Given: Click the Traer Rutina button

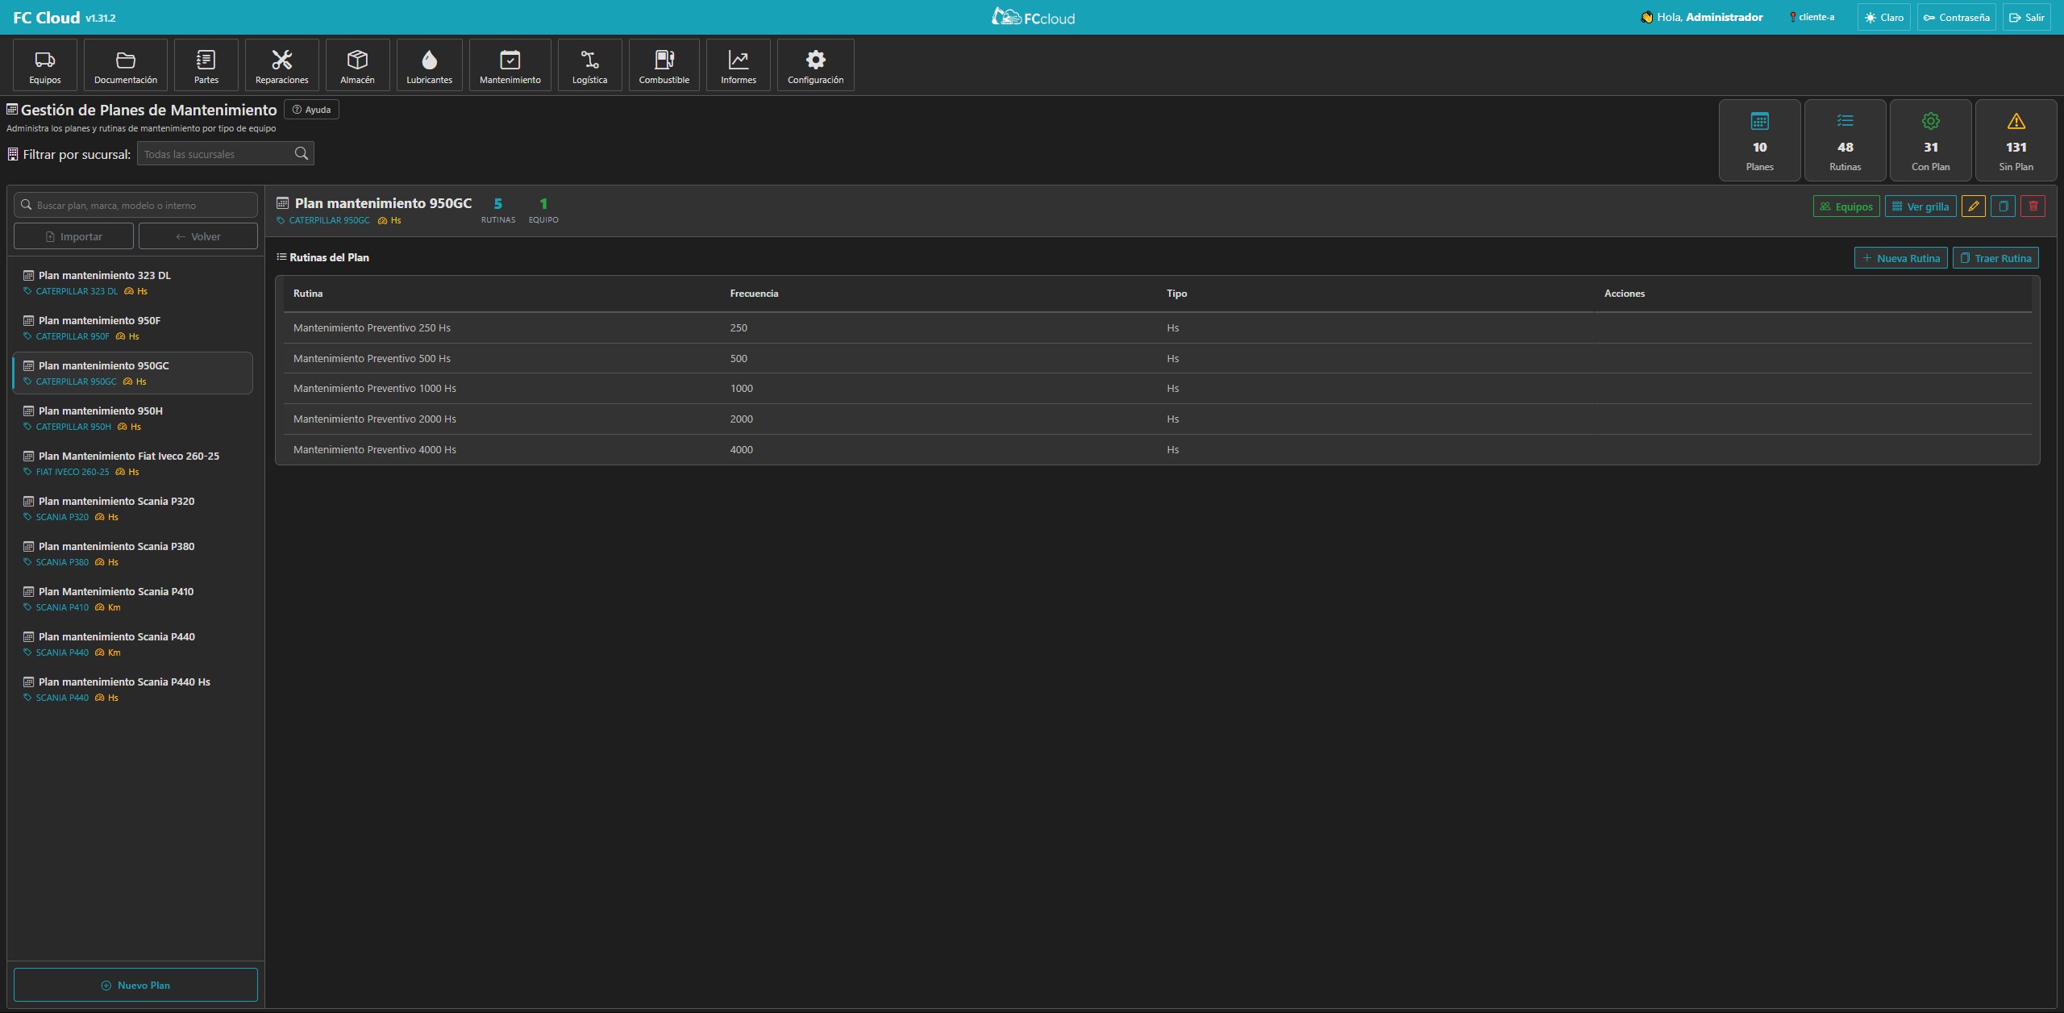Looking at the screenshot, I should tap(1995, 258).
